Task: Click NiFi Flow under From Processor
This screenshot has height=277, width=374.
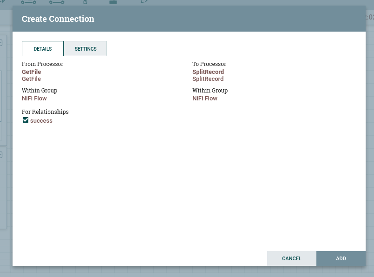Action: tap(34, 99)
